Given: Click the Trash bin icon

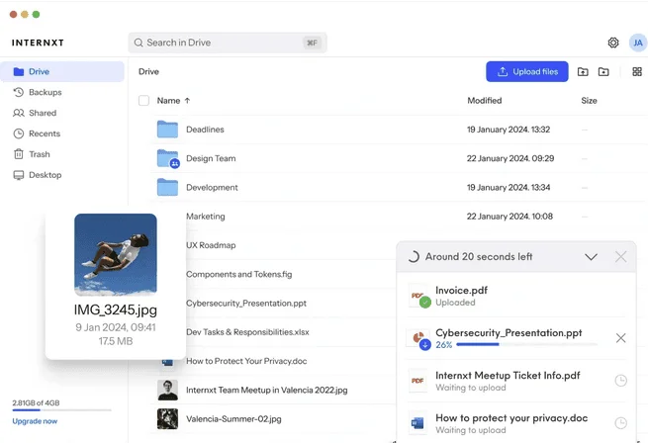Looking at the screenshot, I should pyautogui.click(x=19, y=154).
